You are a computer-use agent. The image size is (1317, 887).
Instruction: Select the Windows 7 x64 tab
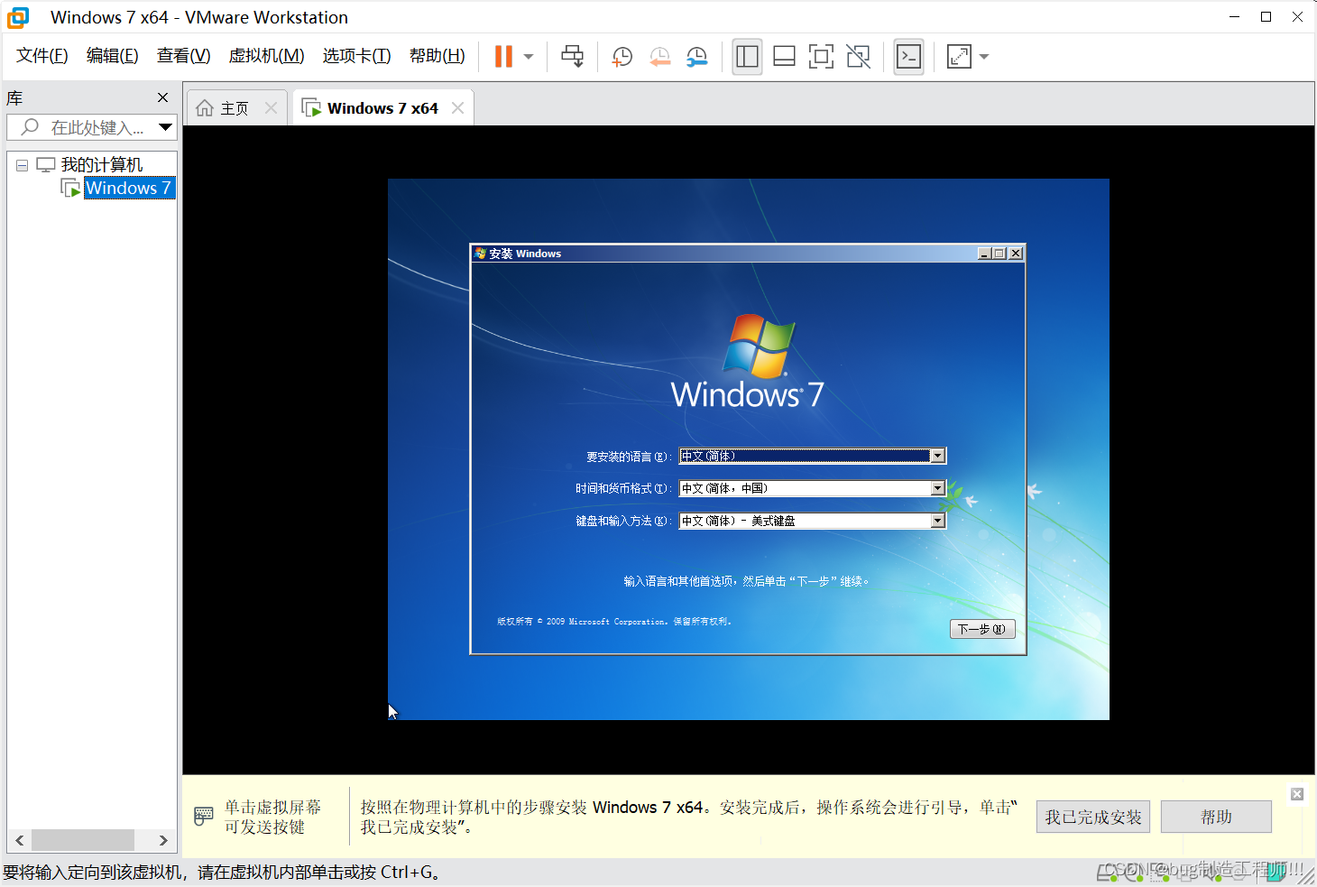(x=382, y=108)
